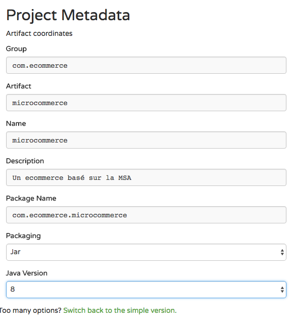
Task: Click the Java Version label
Action: click(27, 273)
